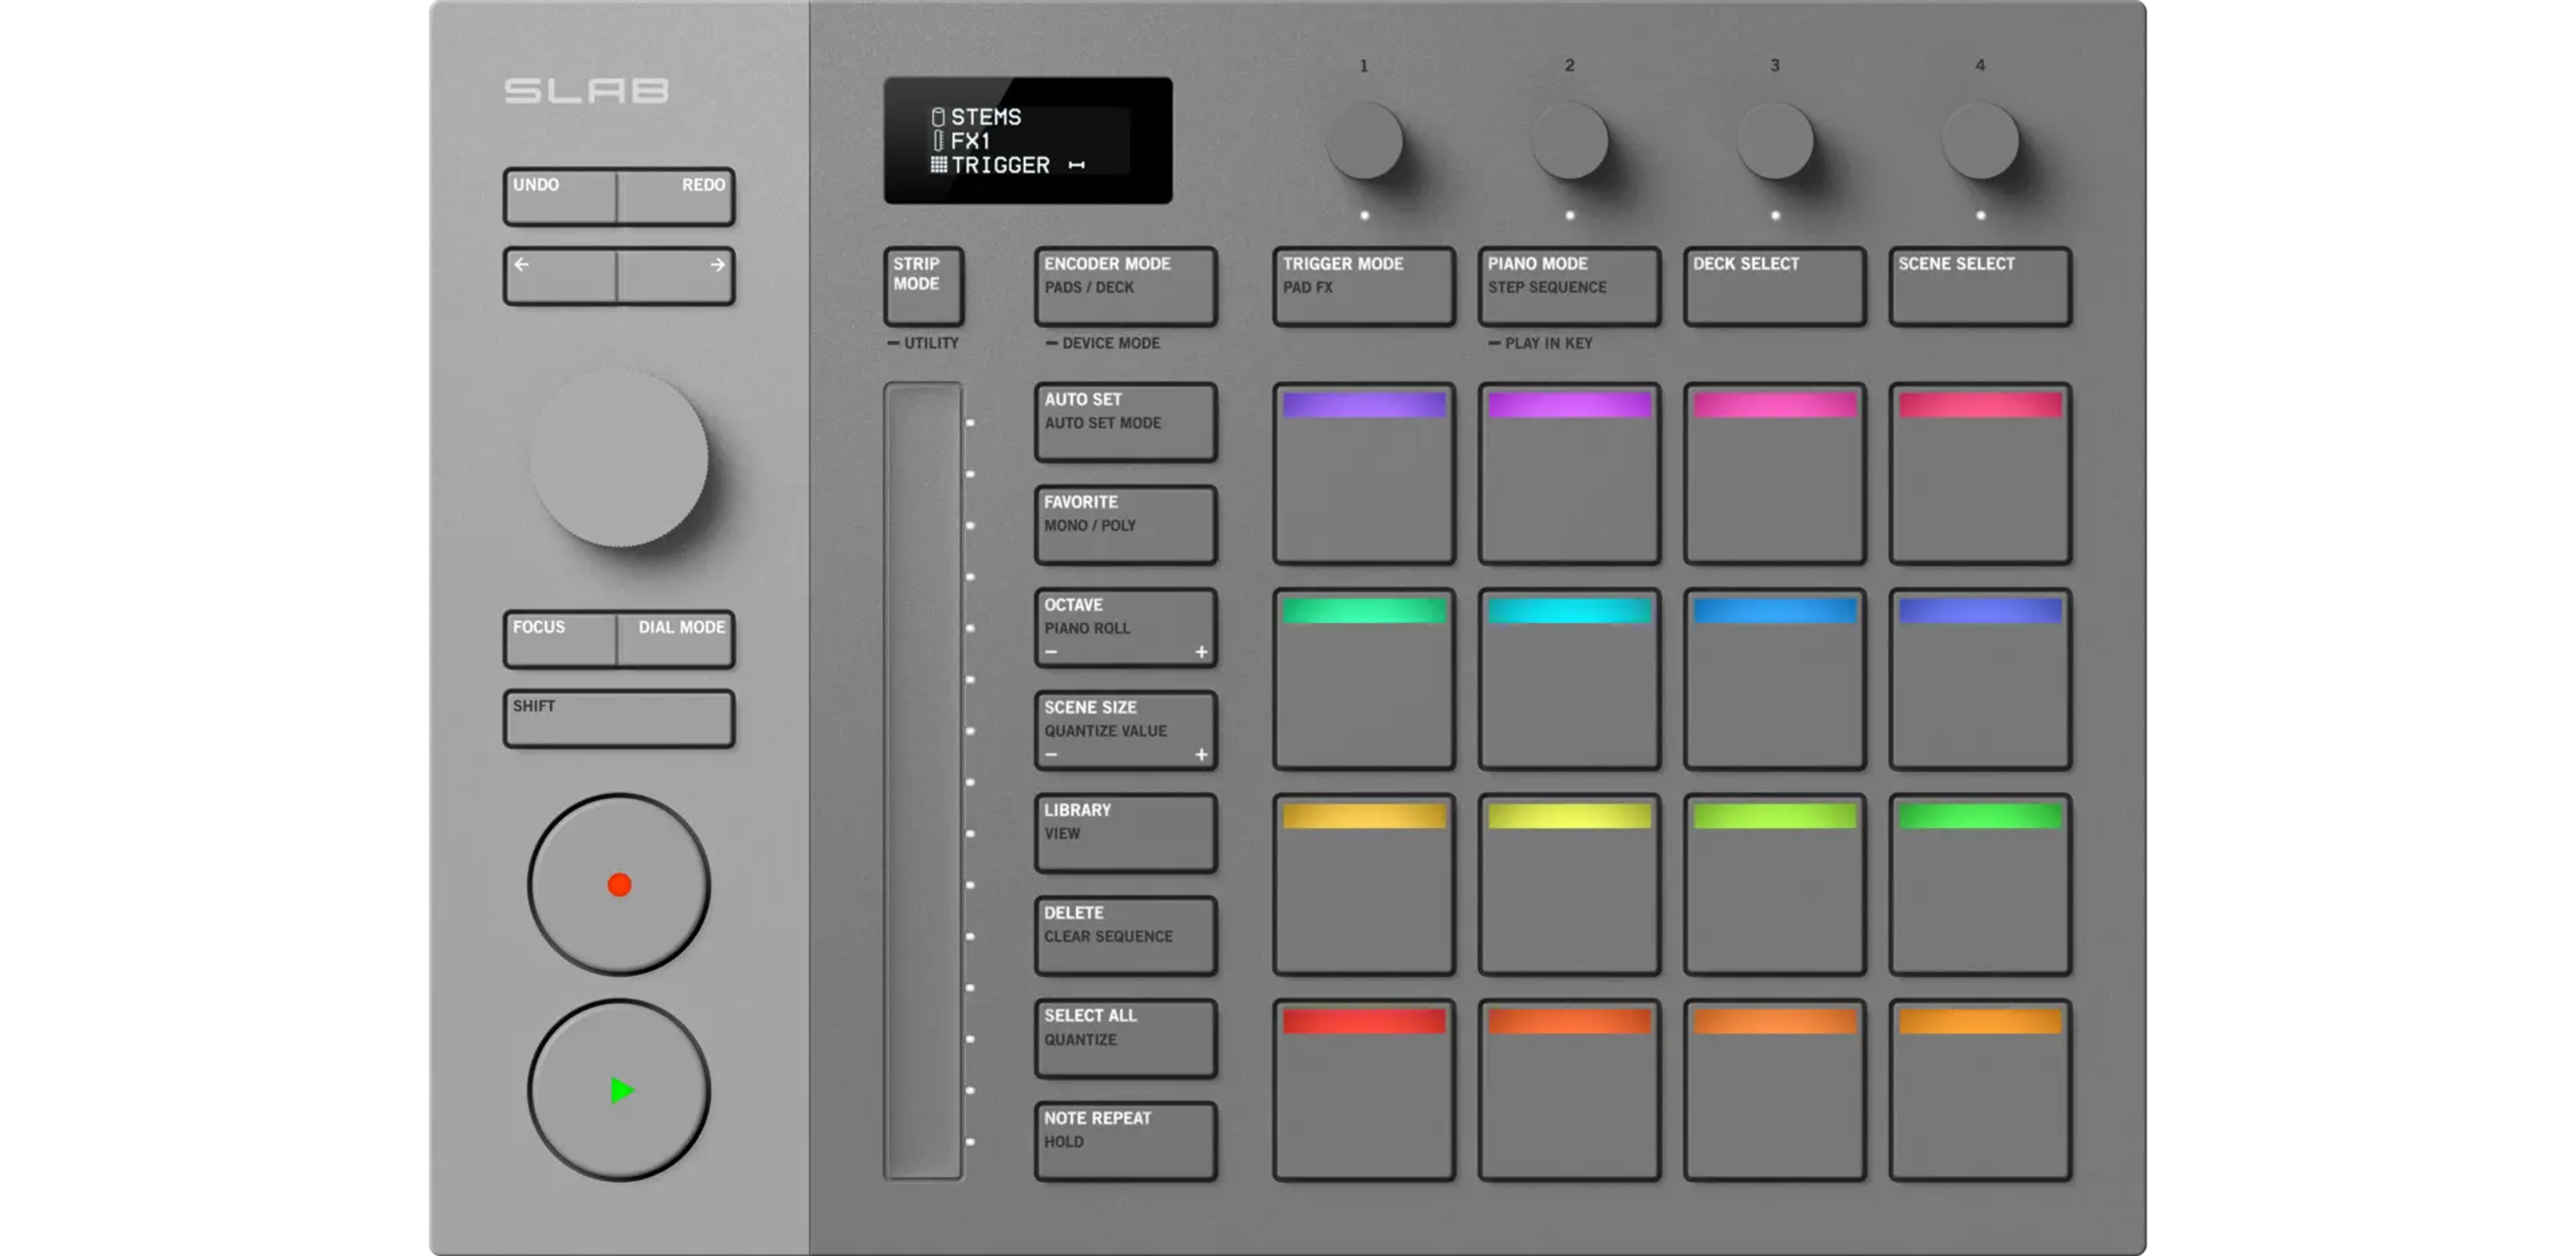Image resolution: width=2576 pixels, height=1256 pixels.
Task: Click the left arrow navigation button
Action: coord(560,276)
